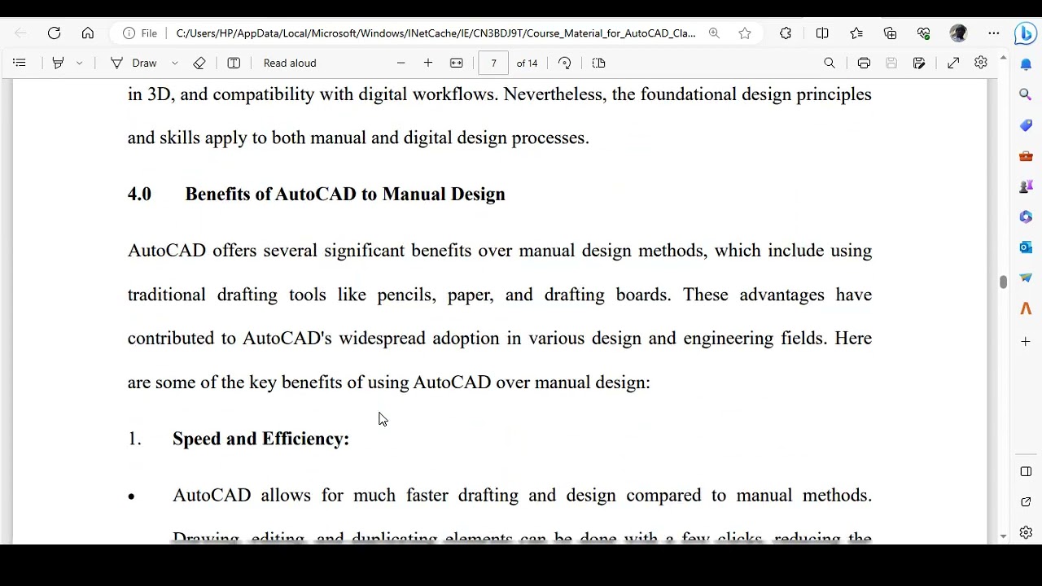Open Browser essentials heart icon
Screen dimensions: 1042x586
coord(924,33)
